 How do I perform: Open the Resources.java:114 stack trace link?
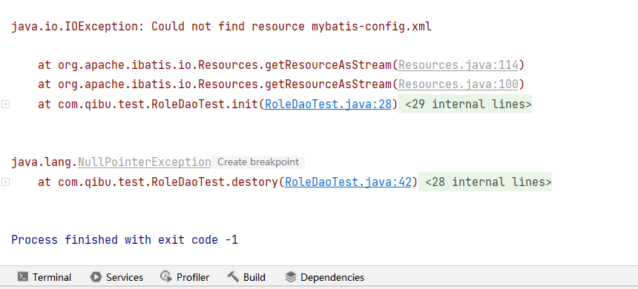[x=458, y=65]
